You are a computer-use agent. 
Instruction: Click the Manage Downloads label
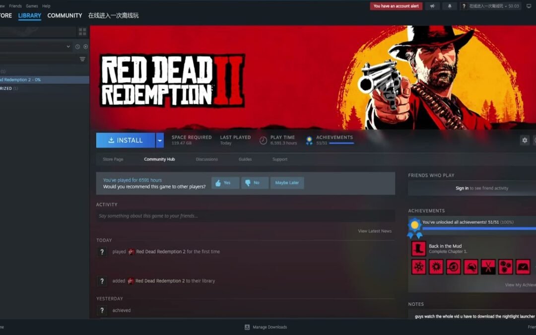269,327
